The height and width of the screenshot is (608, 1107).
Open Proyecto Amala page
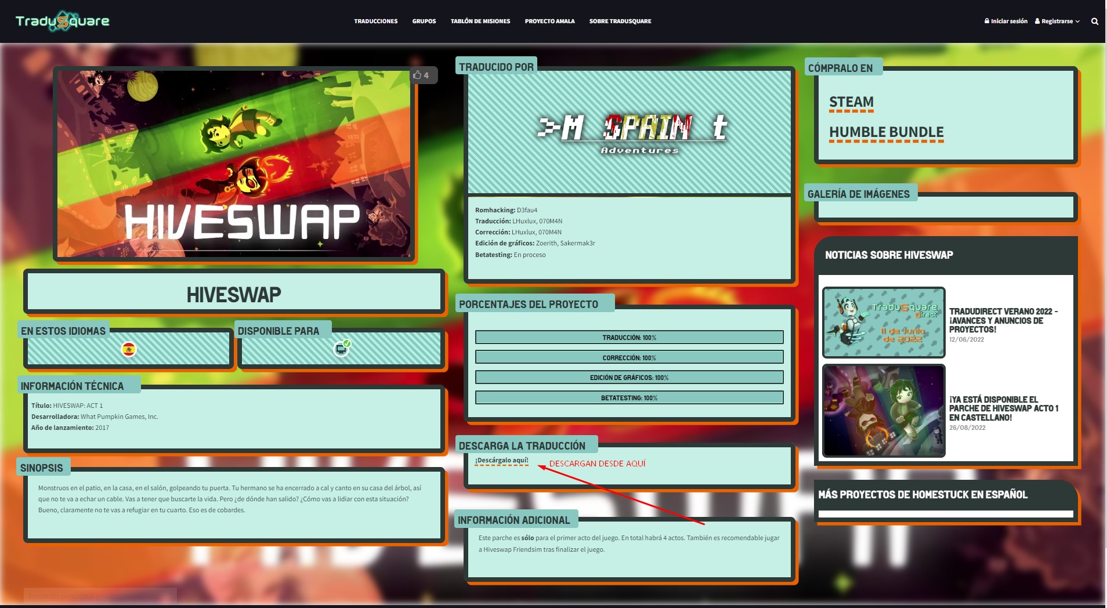pyautogui.click(x=549, y=21)
